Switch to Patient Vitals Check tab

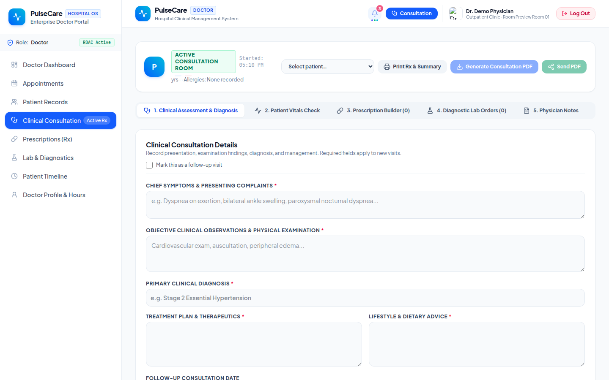click(x=288, y=111)
